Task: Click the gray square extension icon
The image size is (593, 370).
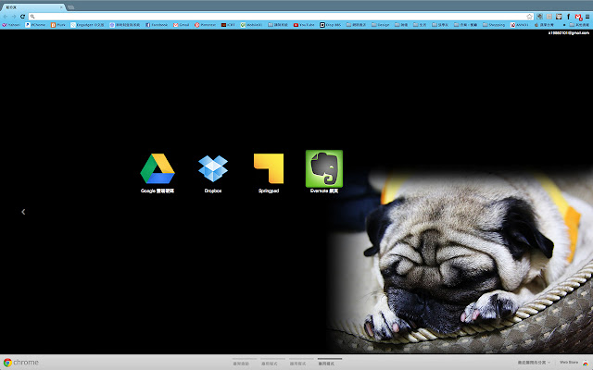Action: click(x=549, y=17)
